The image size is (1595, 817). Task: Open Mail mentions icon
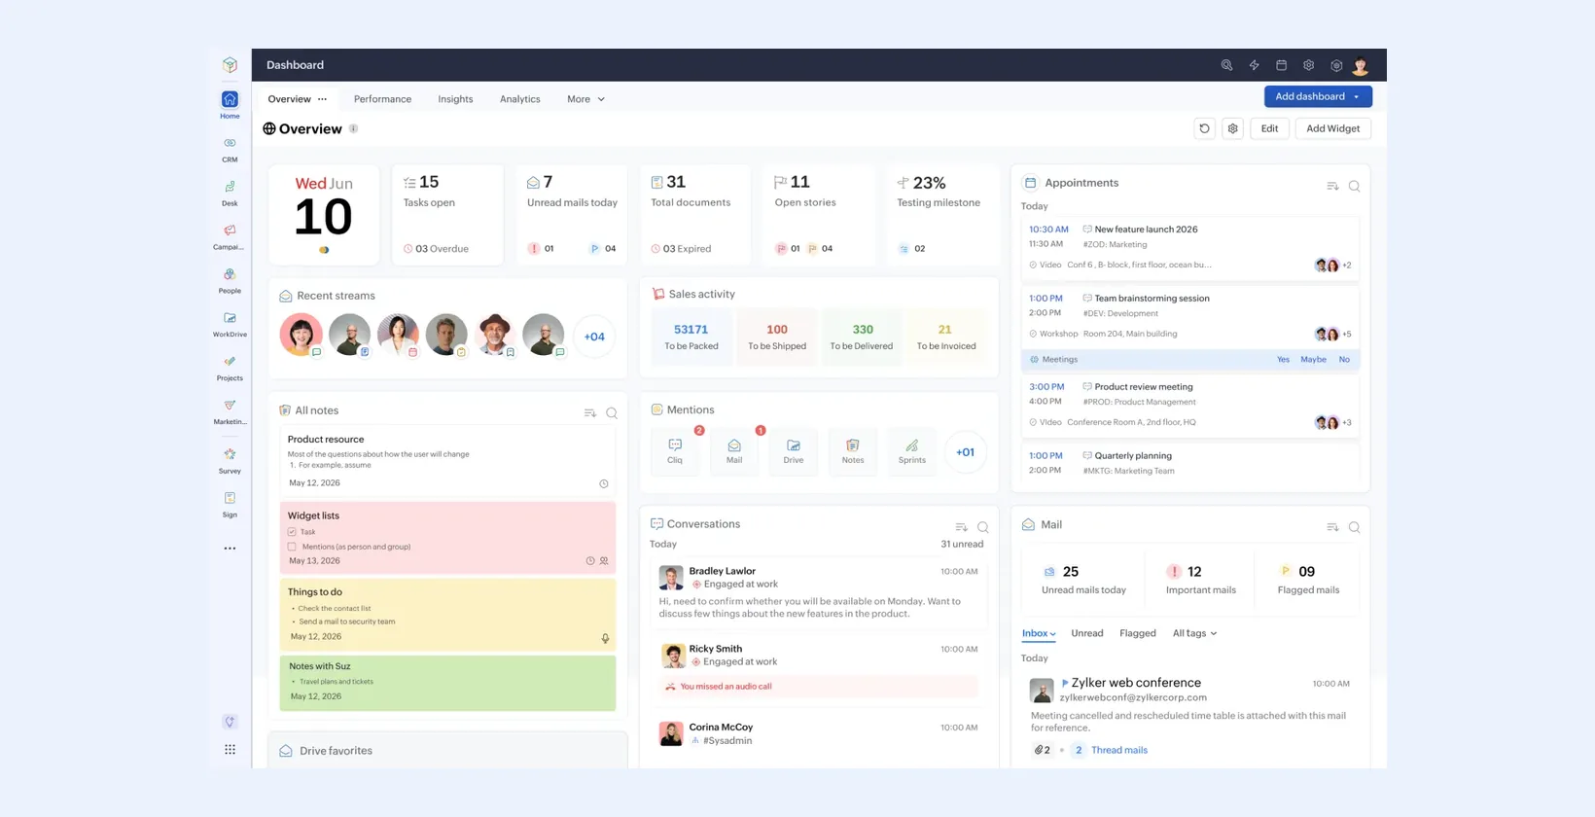[734, 450]
